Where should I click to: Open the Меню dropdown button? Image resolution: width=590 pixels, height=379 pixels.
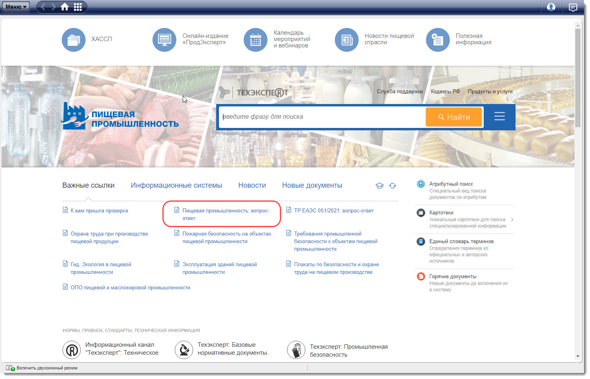[16, 7]
